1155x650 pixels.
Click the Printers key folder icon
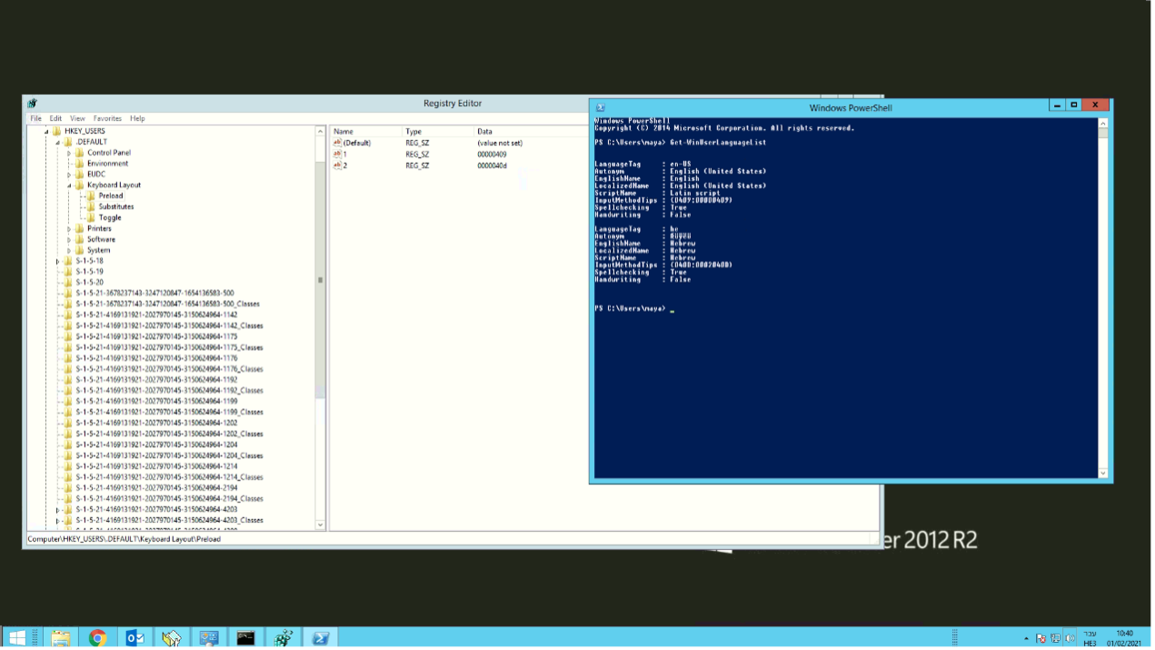80,229
